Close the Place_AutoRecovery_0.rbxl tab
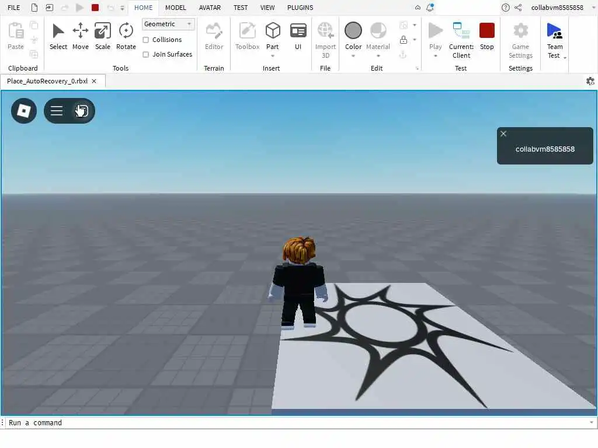Image resolution: width=598 pixels, height=448 pixels. [x=94, y=81]
